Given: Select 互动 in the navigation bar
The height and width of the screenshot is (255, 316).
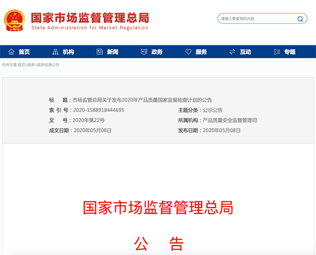Looking at the screenshot, I should pos(245,52).
